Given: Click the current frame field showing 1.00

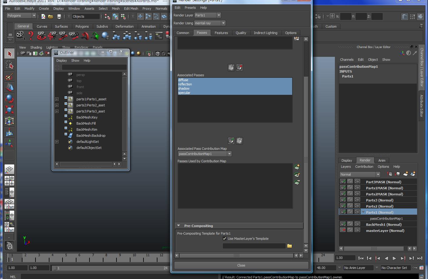Looking at the screenshot, I should click(x=345, y=258).
